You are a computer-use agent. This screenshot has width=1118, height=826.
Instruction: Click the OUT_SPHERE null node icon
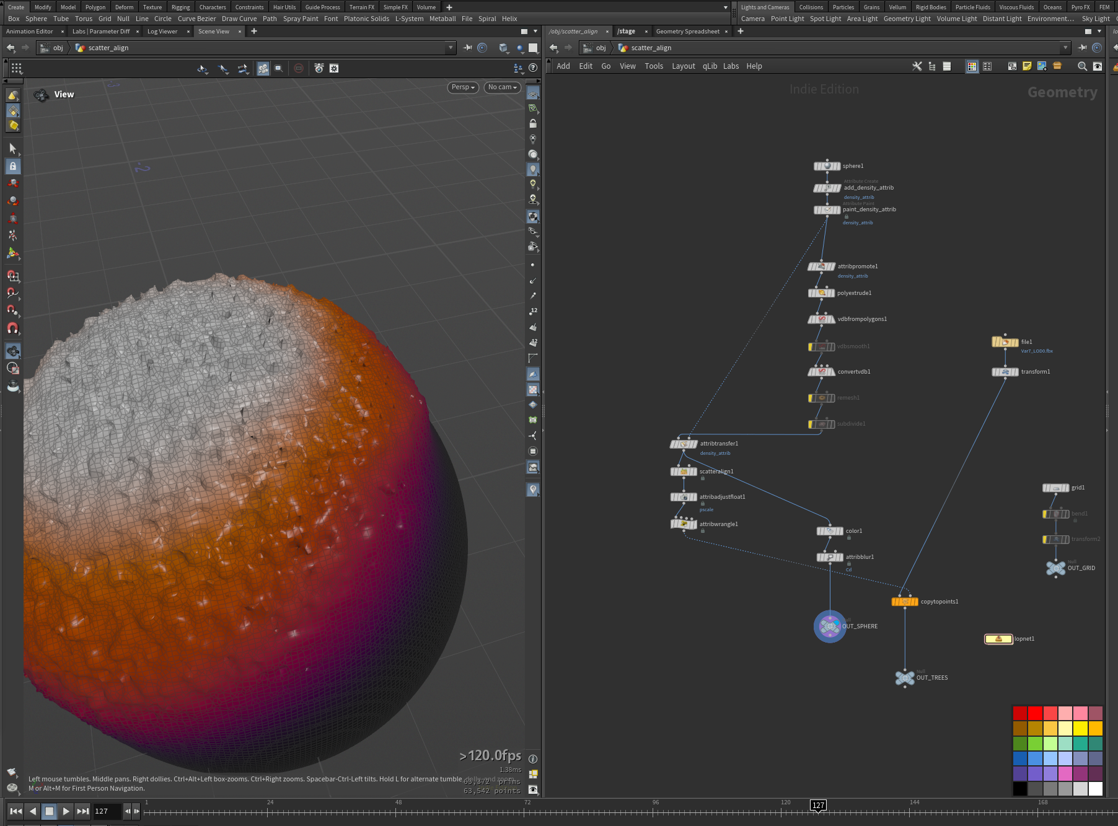coord(830,626)
